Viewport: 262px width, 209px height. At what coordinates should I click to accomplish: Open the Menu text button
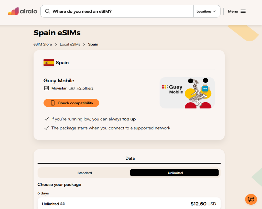pos(233,11)
